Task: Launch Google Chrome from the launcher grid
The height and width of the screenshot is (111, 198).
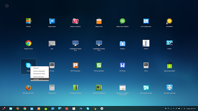Action: 28,43
